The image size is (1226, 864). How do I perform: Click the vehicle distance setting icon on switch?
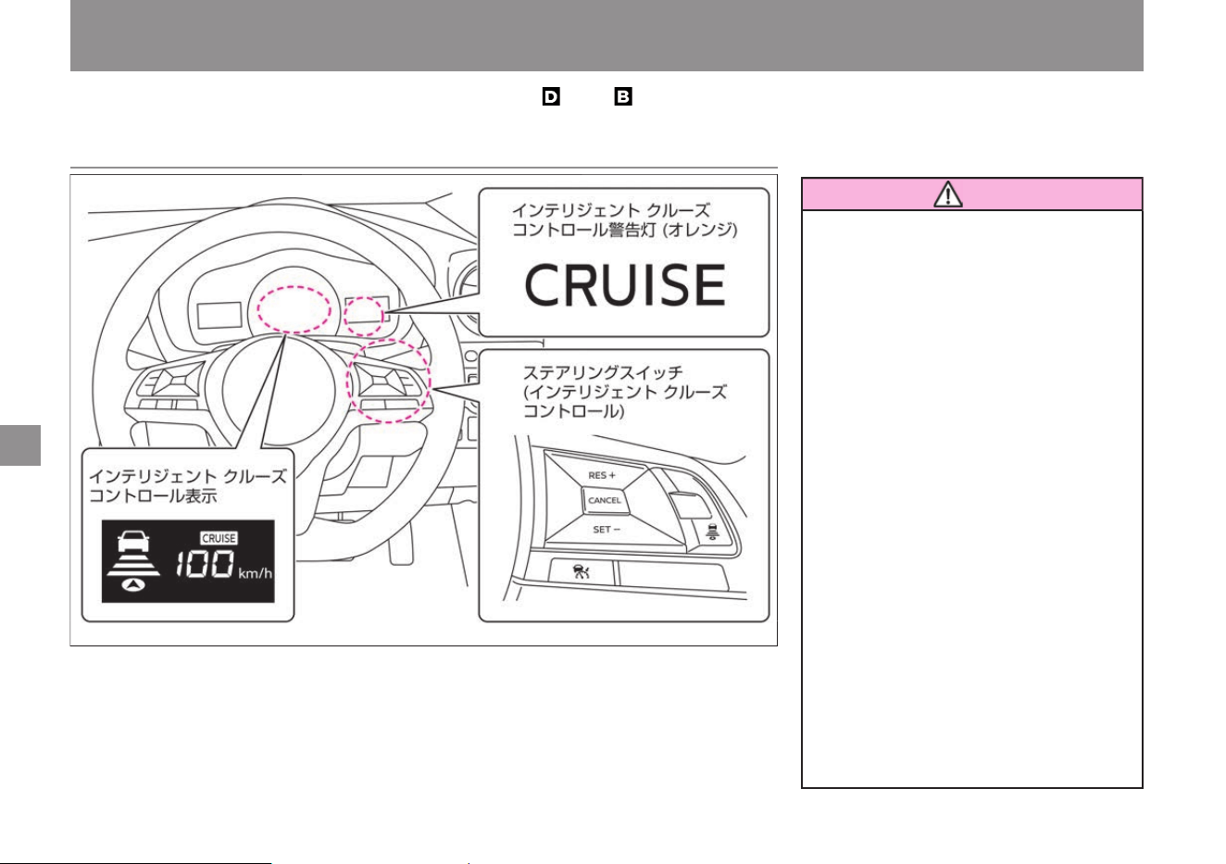click(711, 531)
